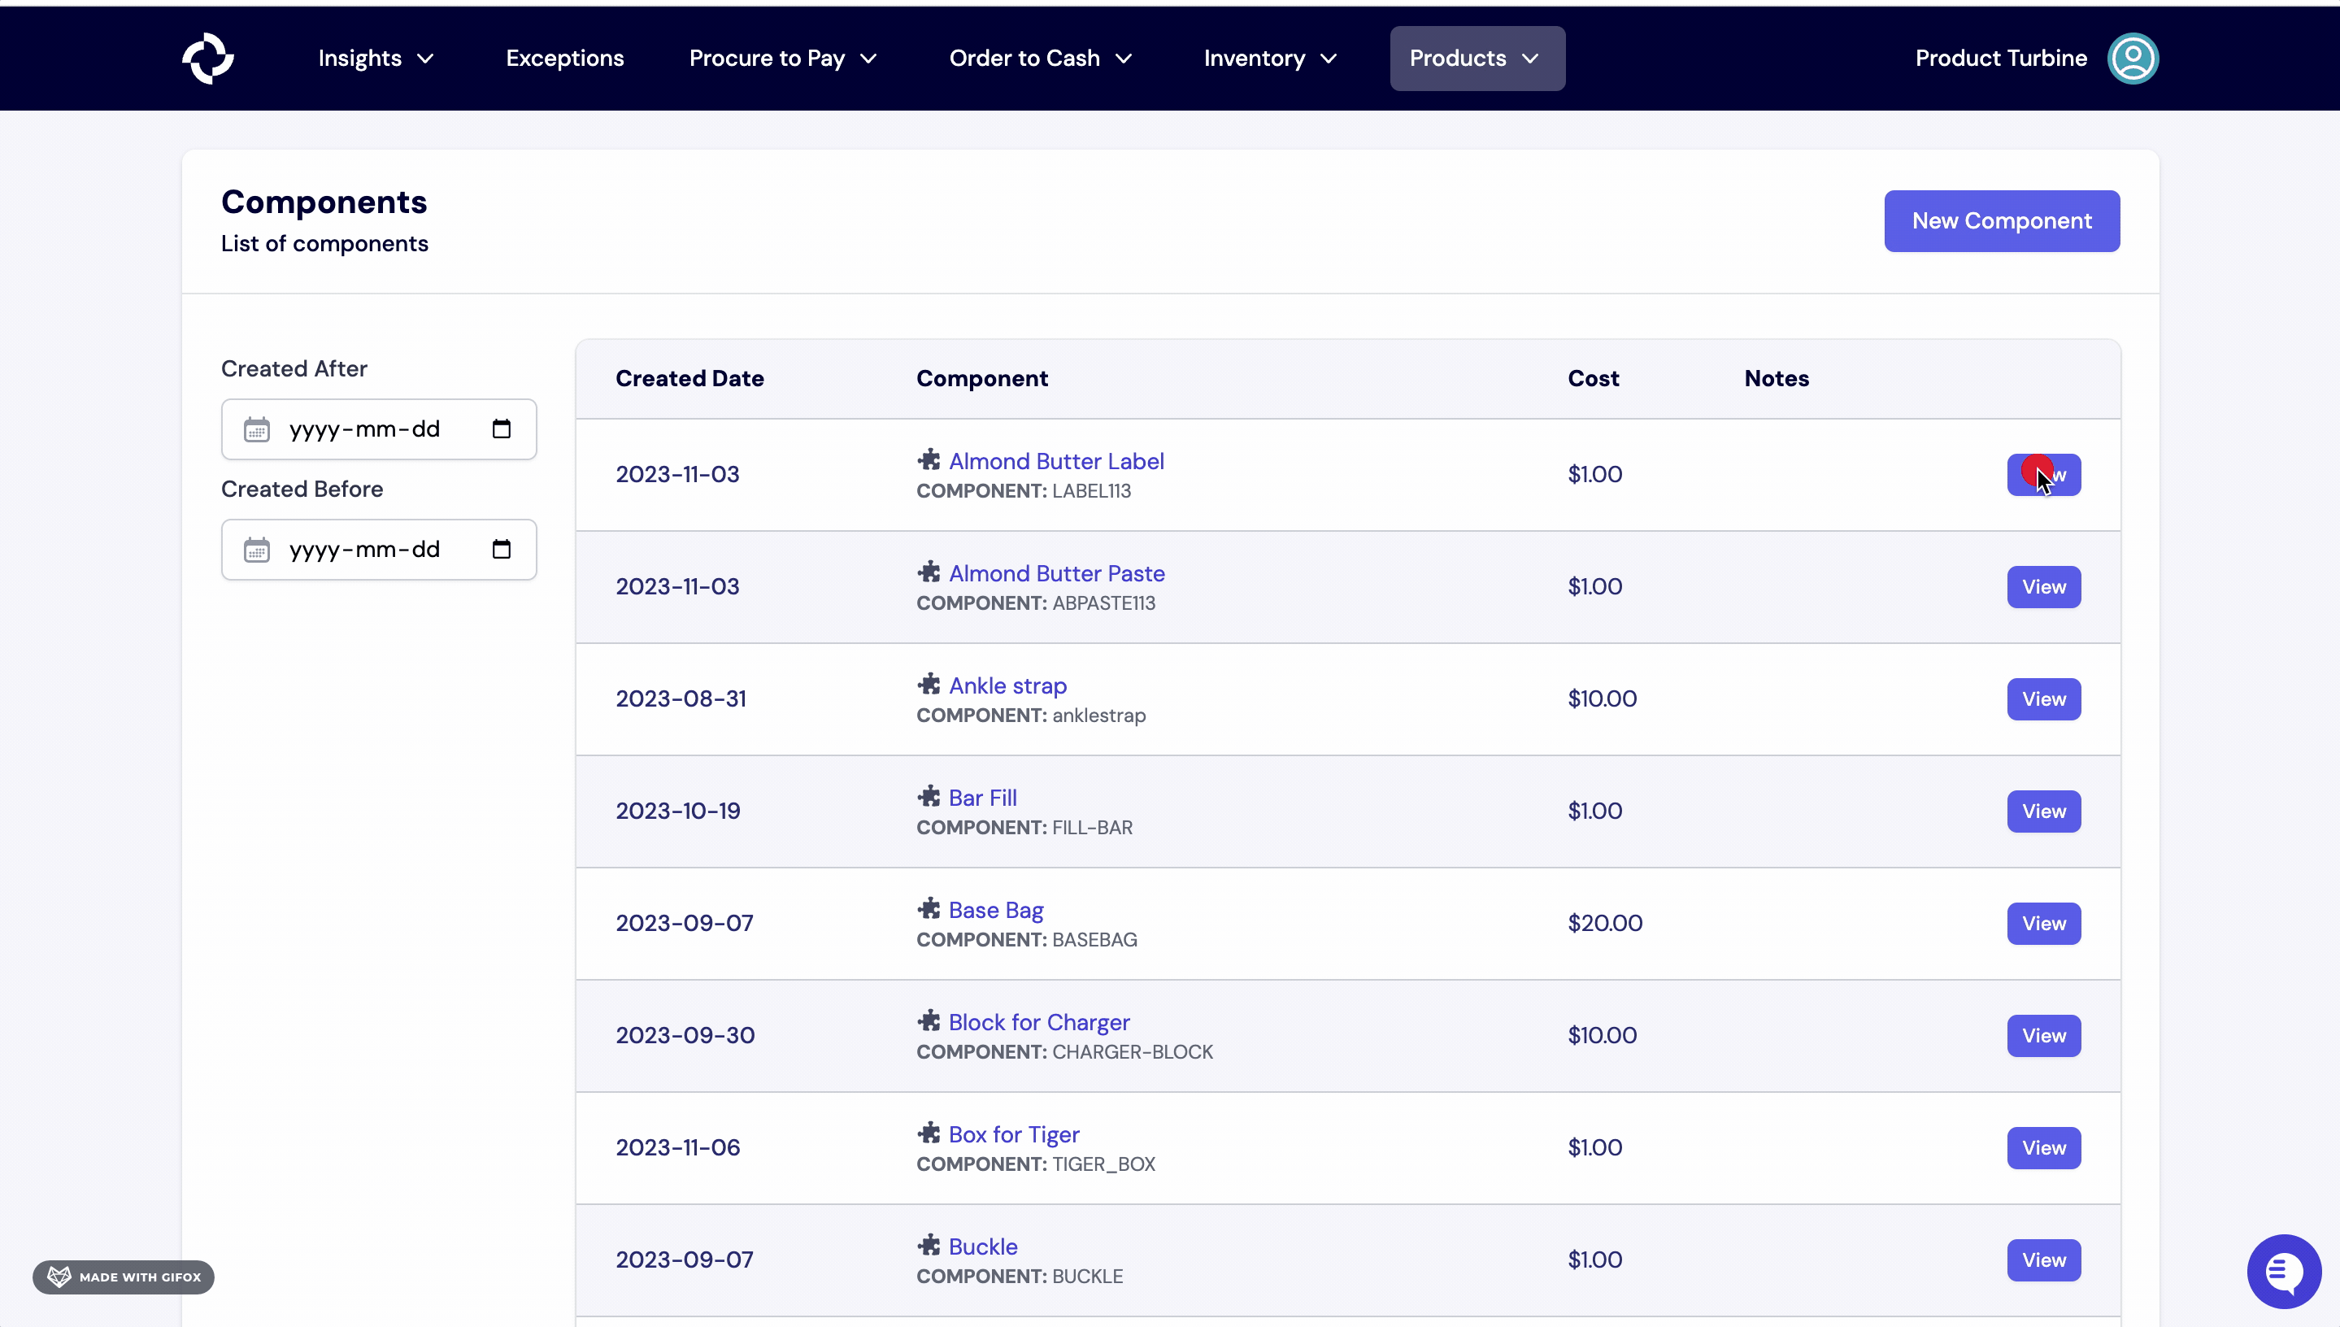Viewport: 2340px width, 1327px height.
Task: Open the Procure to Pay dropdown
Action: tap(782, 59)
